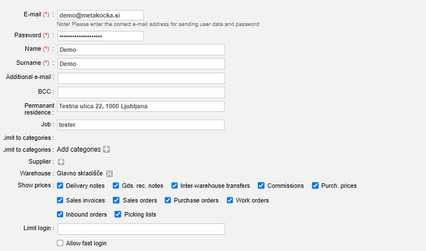
Task: Disable prices for Purchase orders
Action: (168, 200)
